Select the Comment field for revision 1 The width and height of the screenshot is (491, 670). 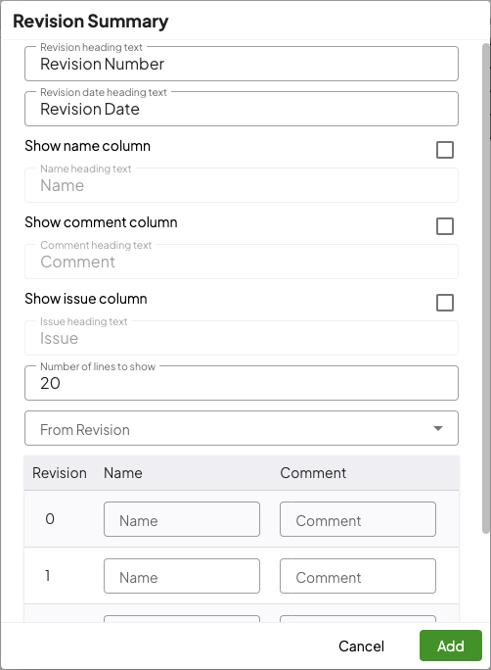coord(358,576)
